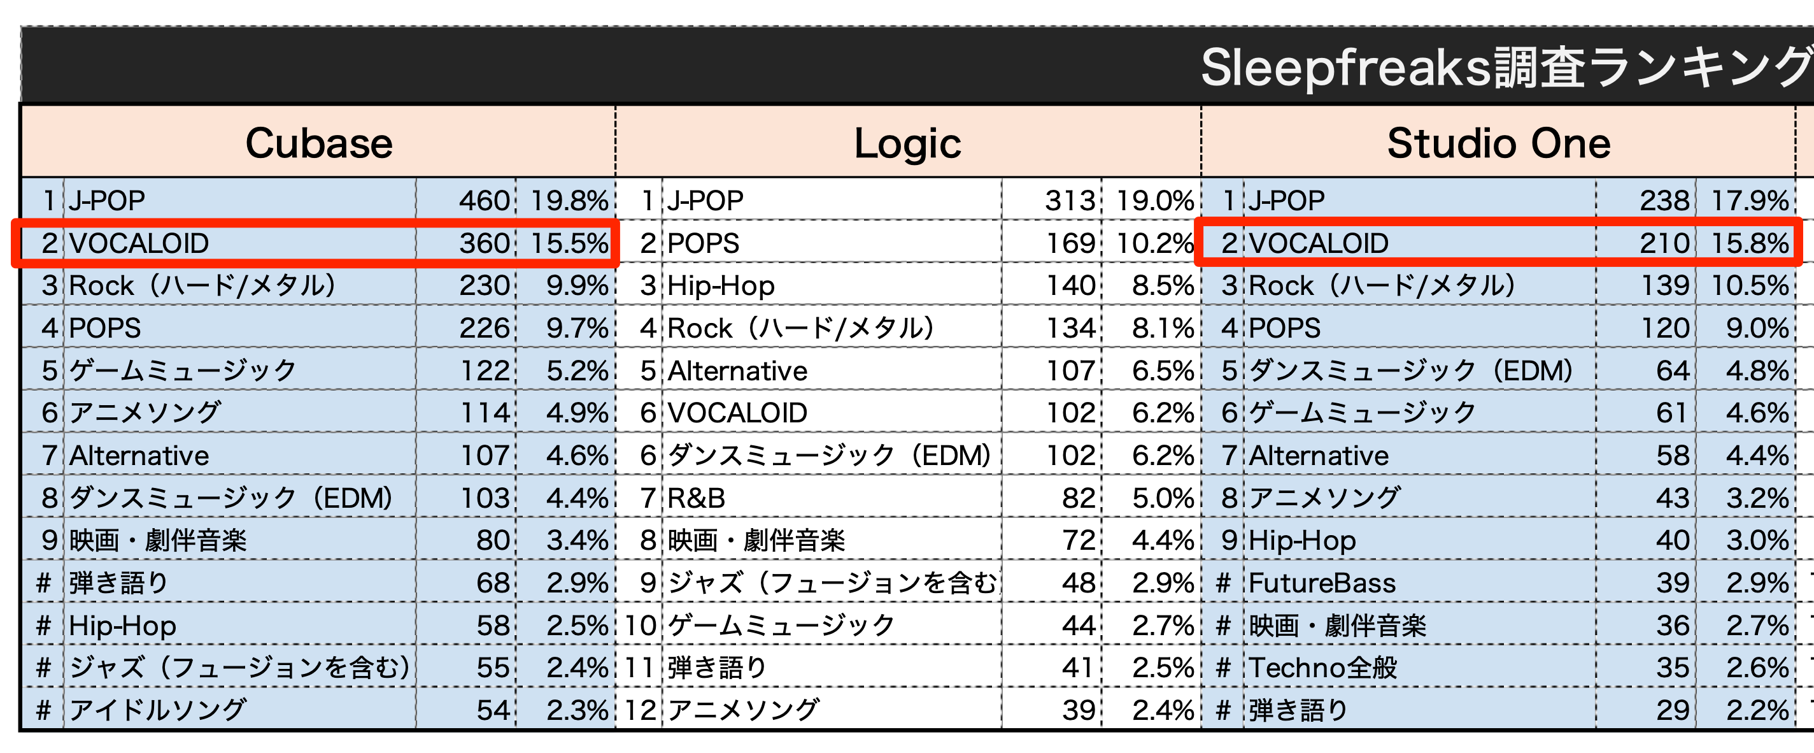This screenshot has width=1814, height=753.
Task: Click the Sleepfreaks調査ランキング title banner
Action: point(1506,68)
